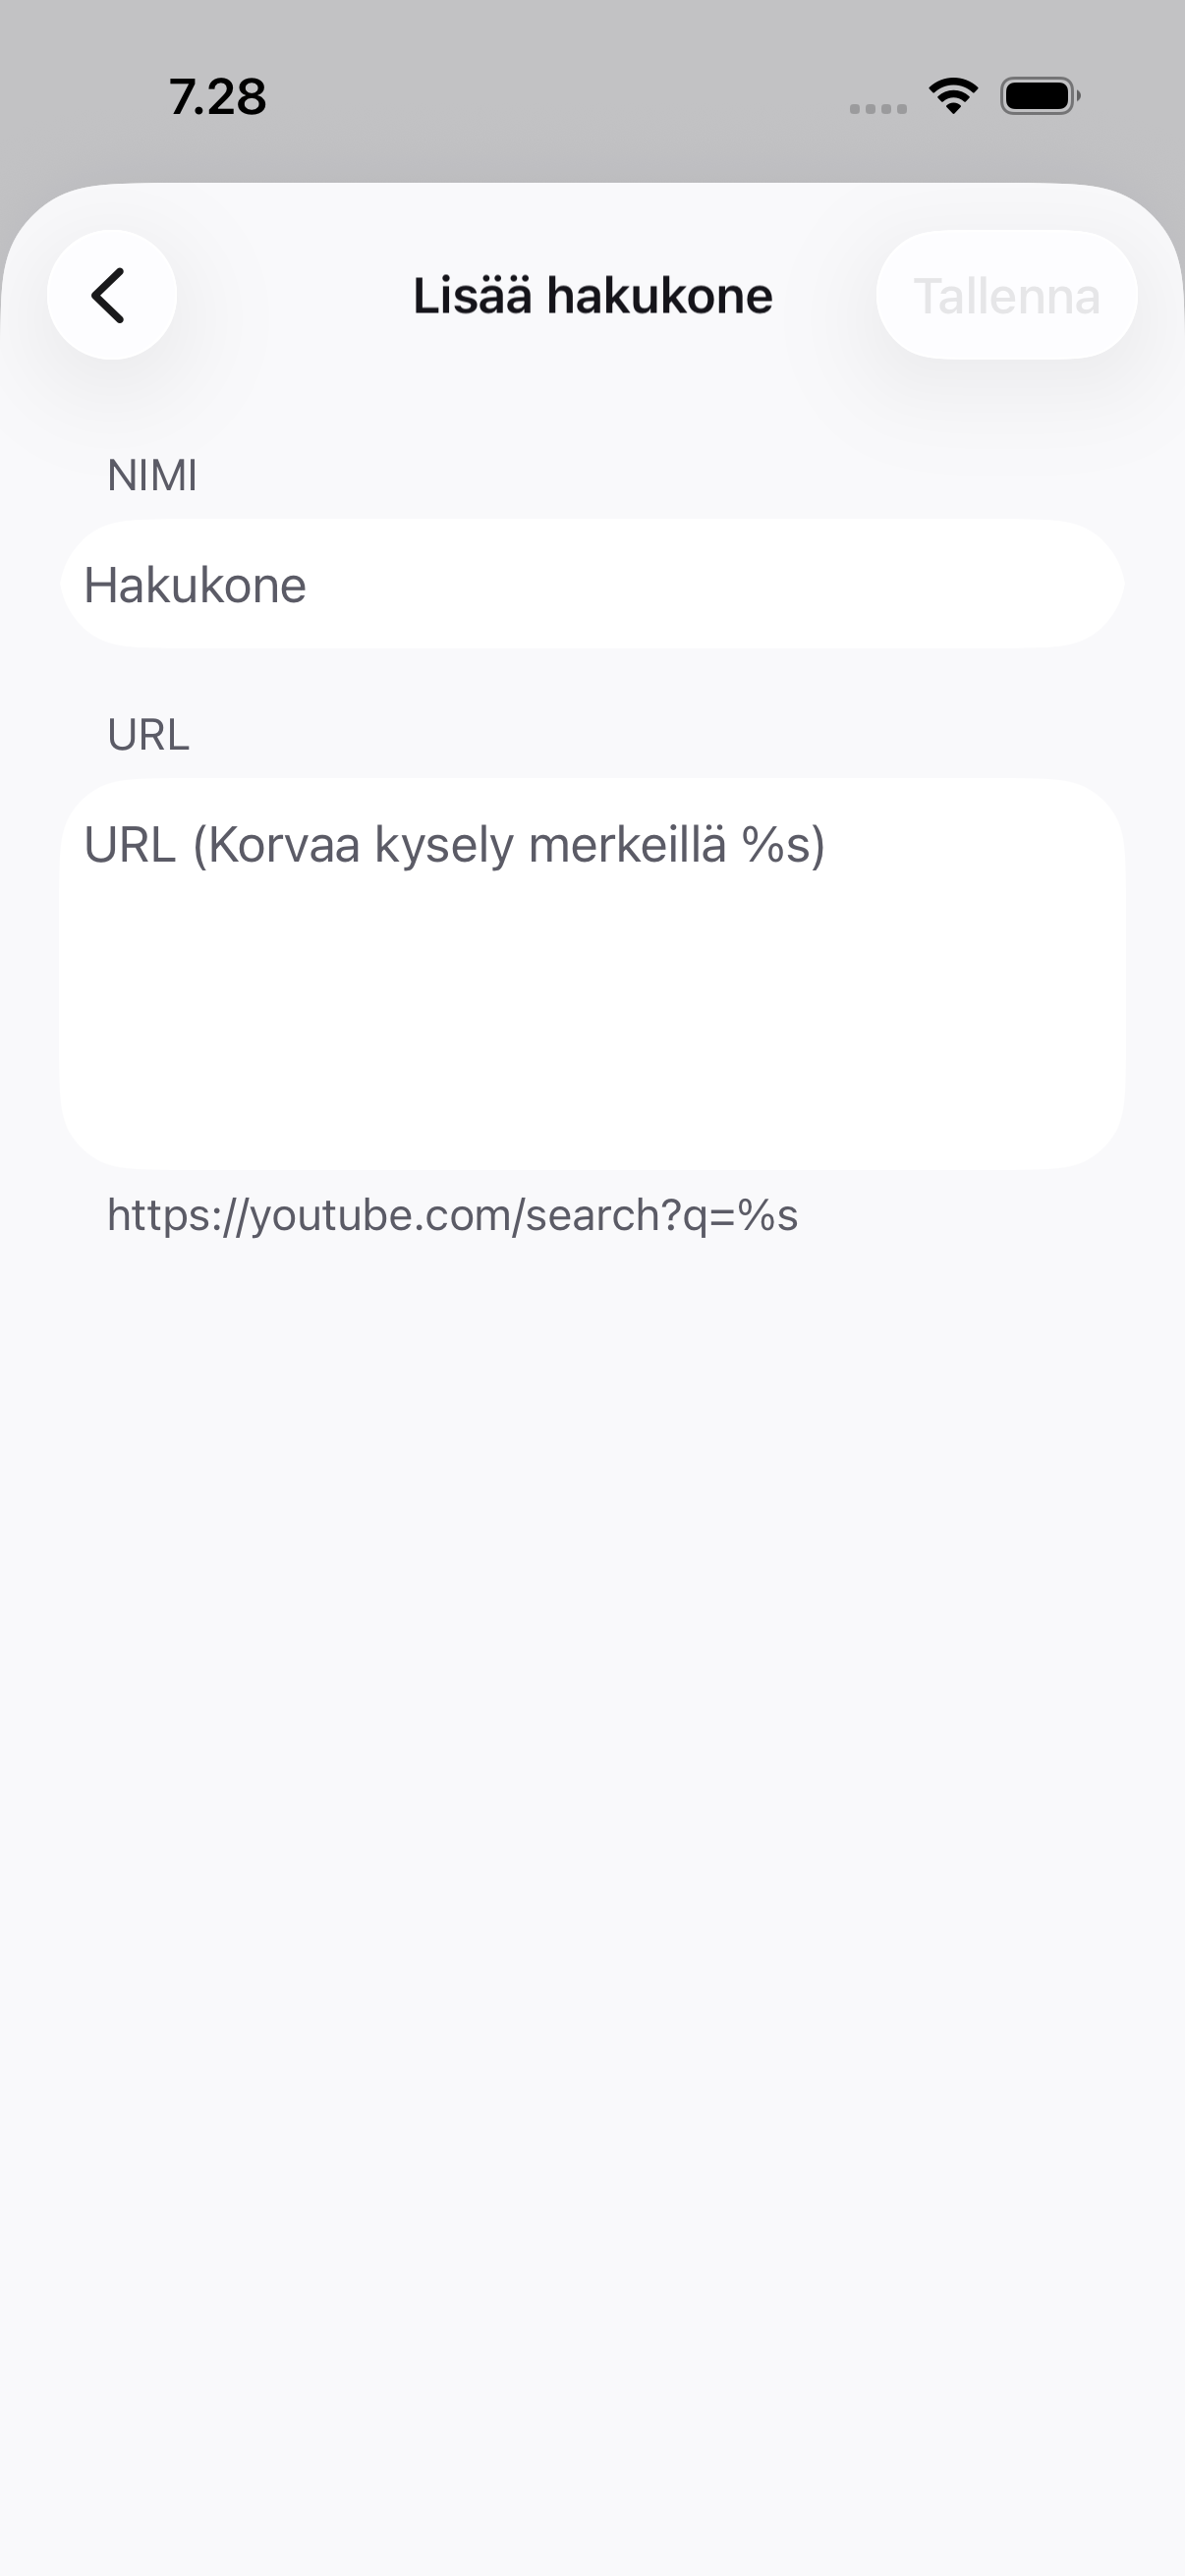Tap the disabled Tallenna text

tap(1006, 296)
